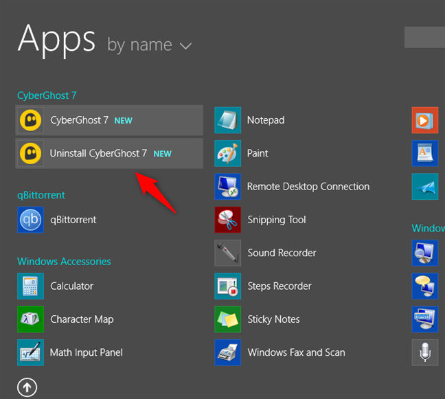The image size is (445, 399).
Task: Launch Snipping Tool scissors icon
Action: tap(227, 220)
